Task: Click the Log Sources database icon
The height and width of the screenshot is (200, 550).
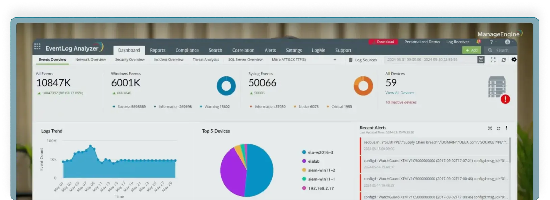Action: coord(351,60)
